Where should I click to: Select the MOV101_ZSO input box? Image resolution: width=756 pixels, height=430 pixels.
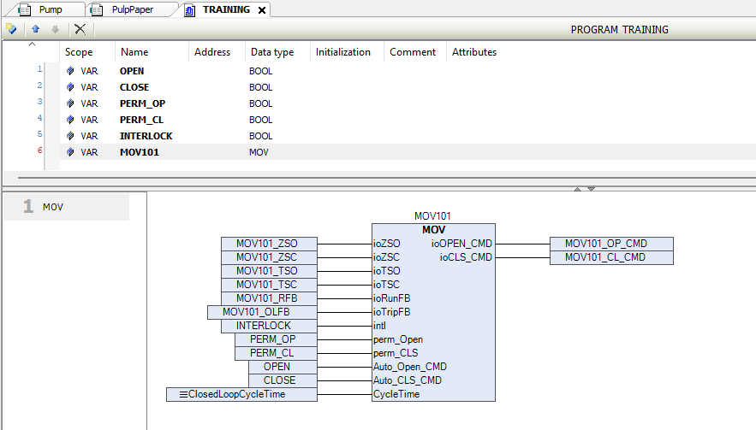tap(269, 244)
